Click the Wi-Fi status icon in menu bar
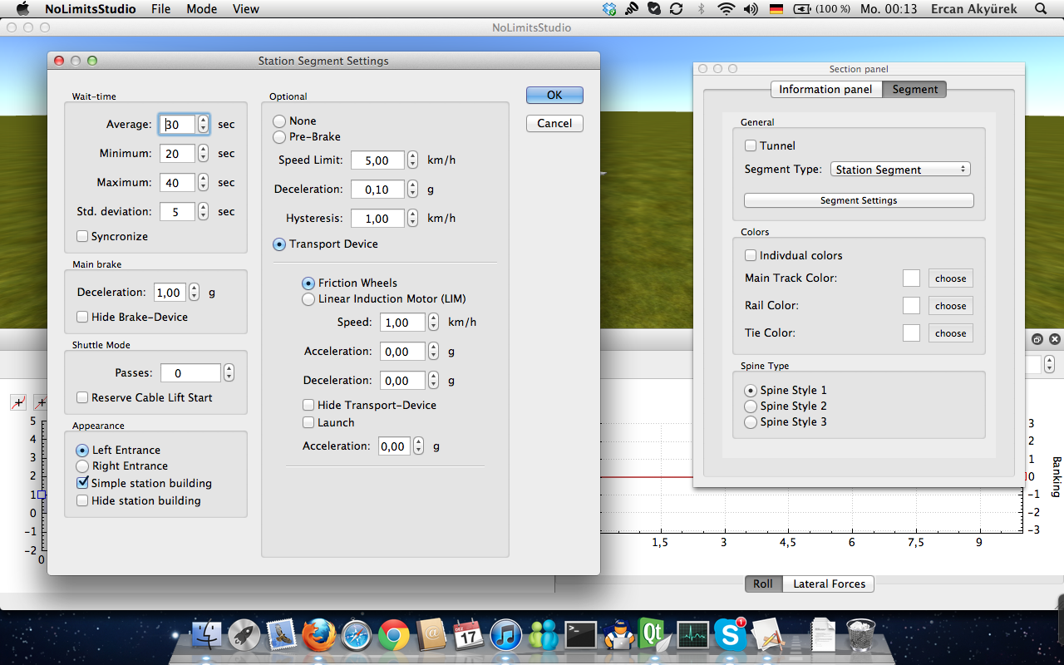This screenshot has height=665, width=1064. [x=727, y=9]
